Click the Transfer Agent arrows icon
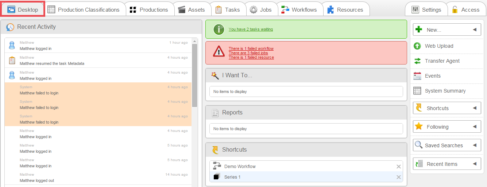 coord(417,61)
